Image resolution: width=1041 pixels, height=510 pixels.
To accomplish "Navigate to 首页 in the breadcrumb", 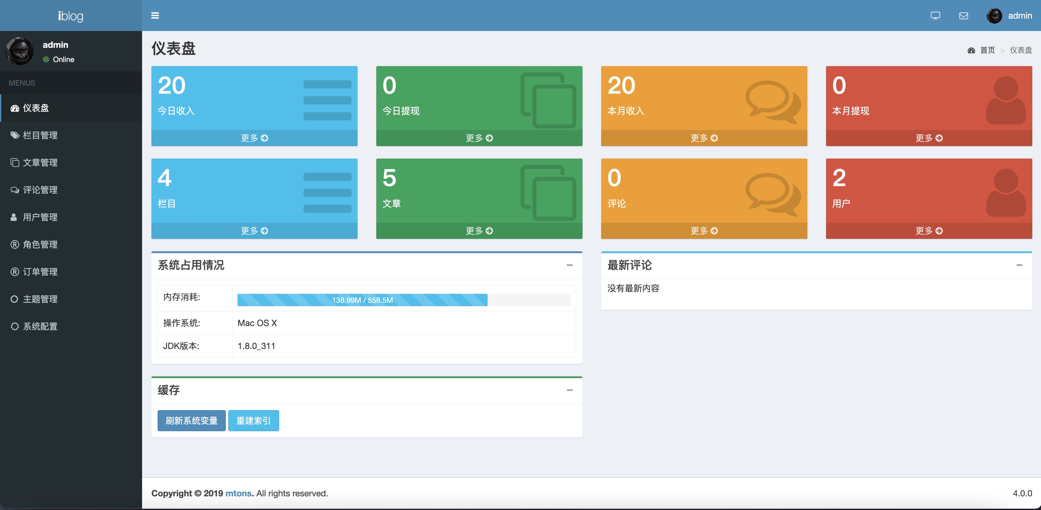I will point(988,51).
